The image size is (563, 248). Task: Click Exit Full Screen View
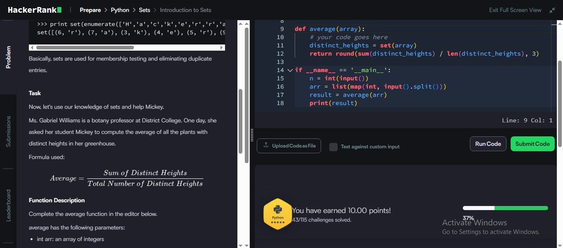pyautogui.click(x=515, y=10)
